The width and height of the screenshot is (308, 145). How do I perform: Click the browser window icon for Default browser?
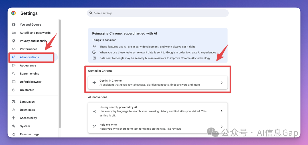click(14, 82)
